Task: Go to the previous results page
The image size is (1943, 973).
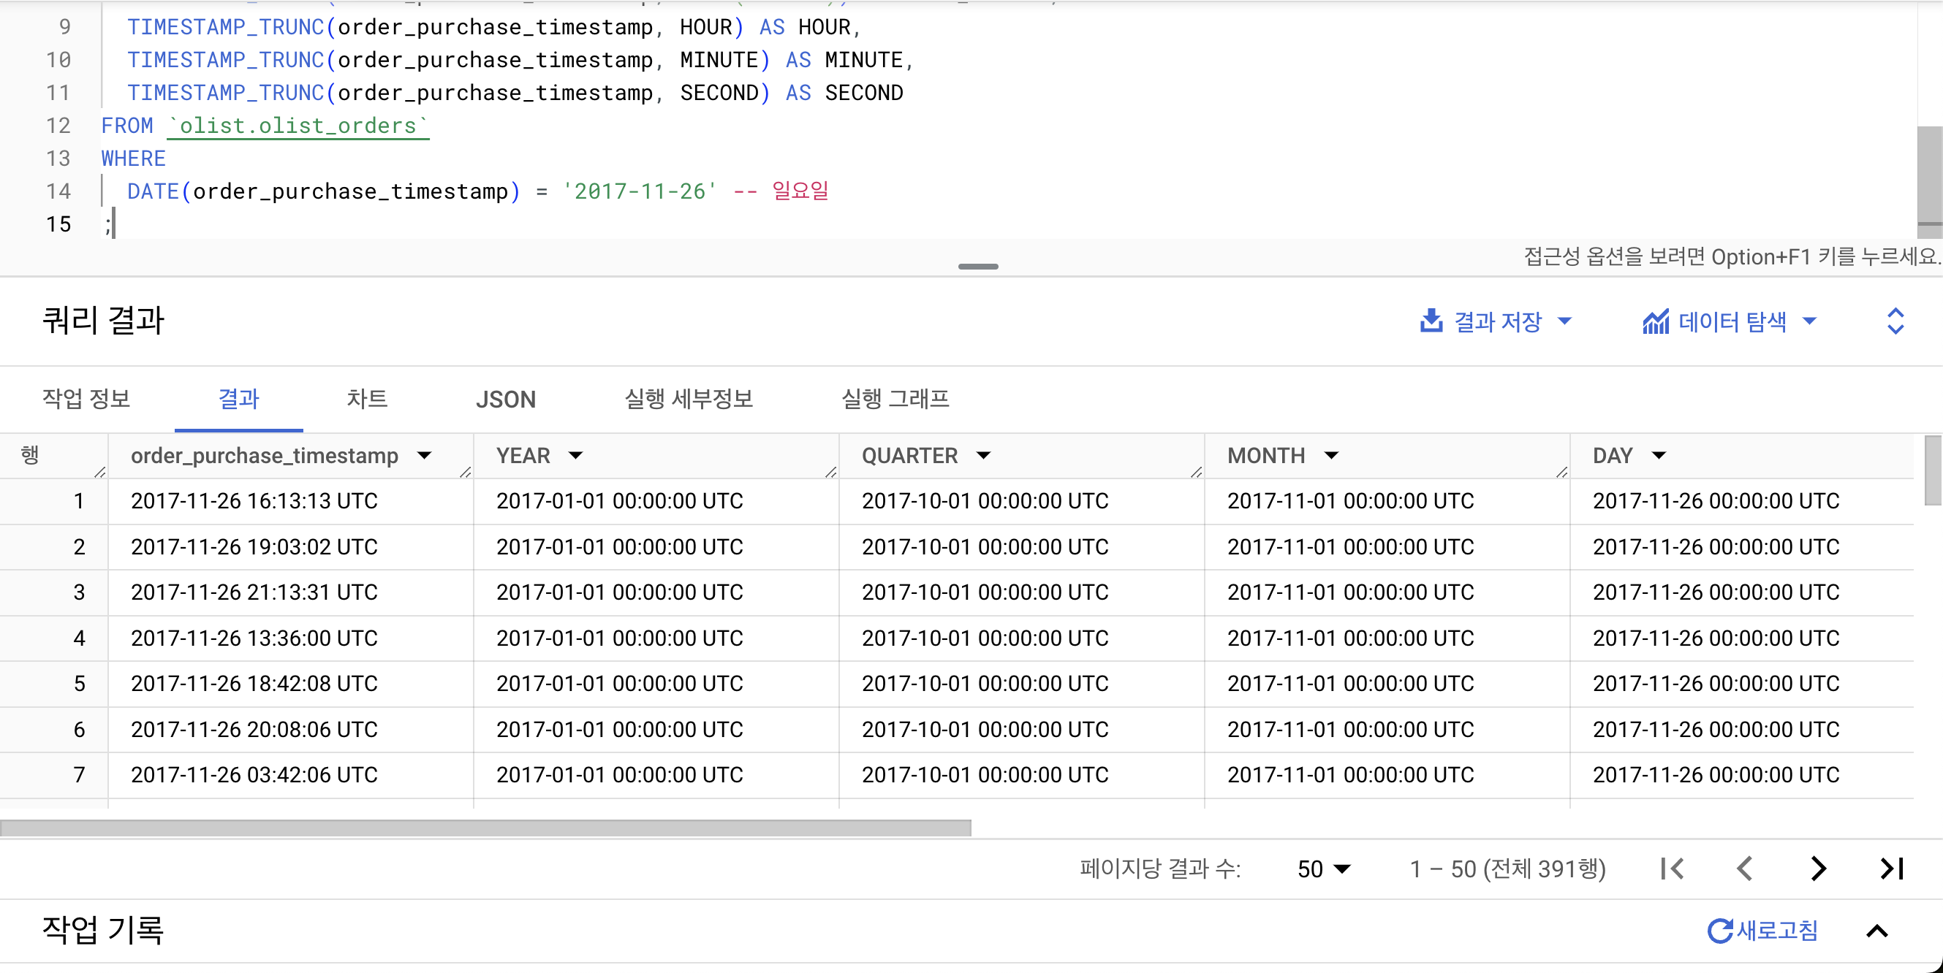Action: (x=1744, y=869)
